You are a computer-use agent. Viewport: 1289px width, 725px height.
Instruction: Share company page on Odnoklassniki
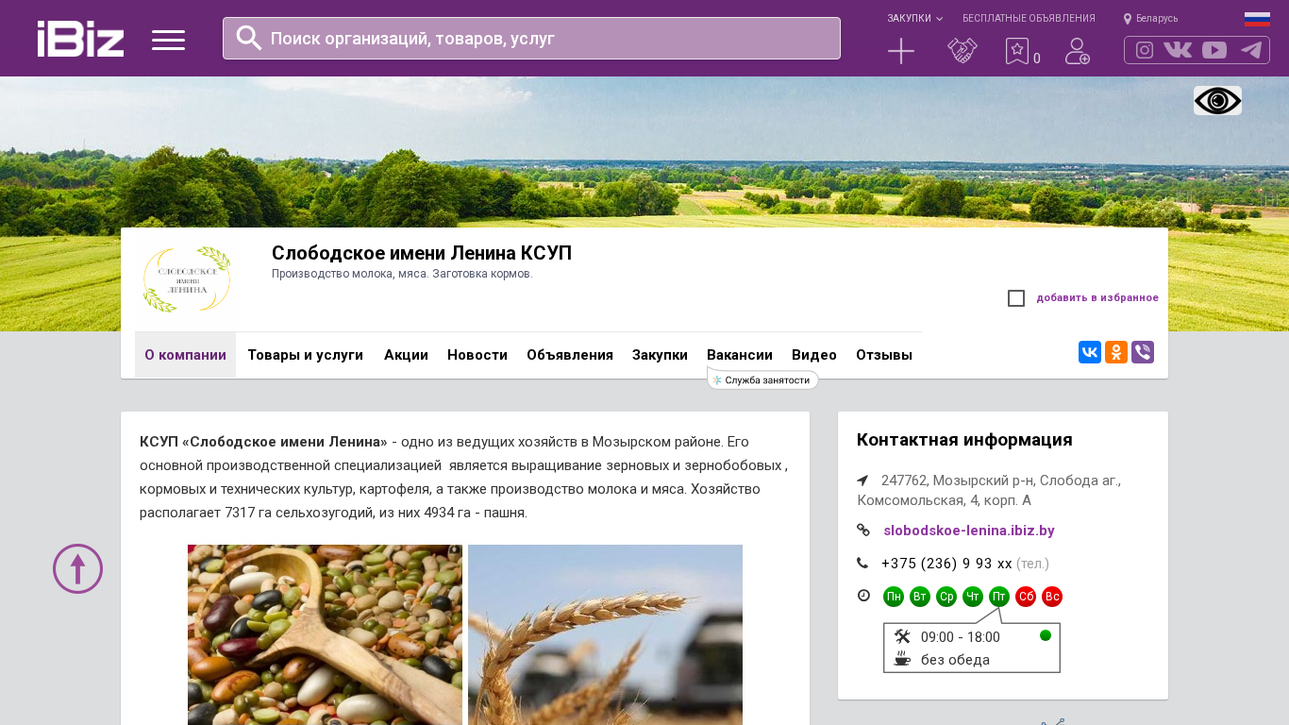coord(1116,352)
